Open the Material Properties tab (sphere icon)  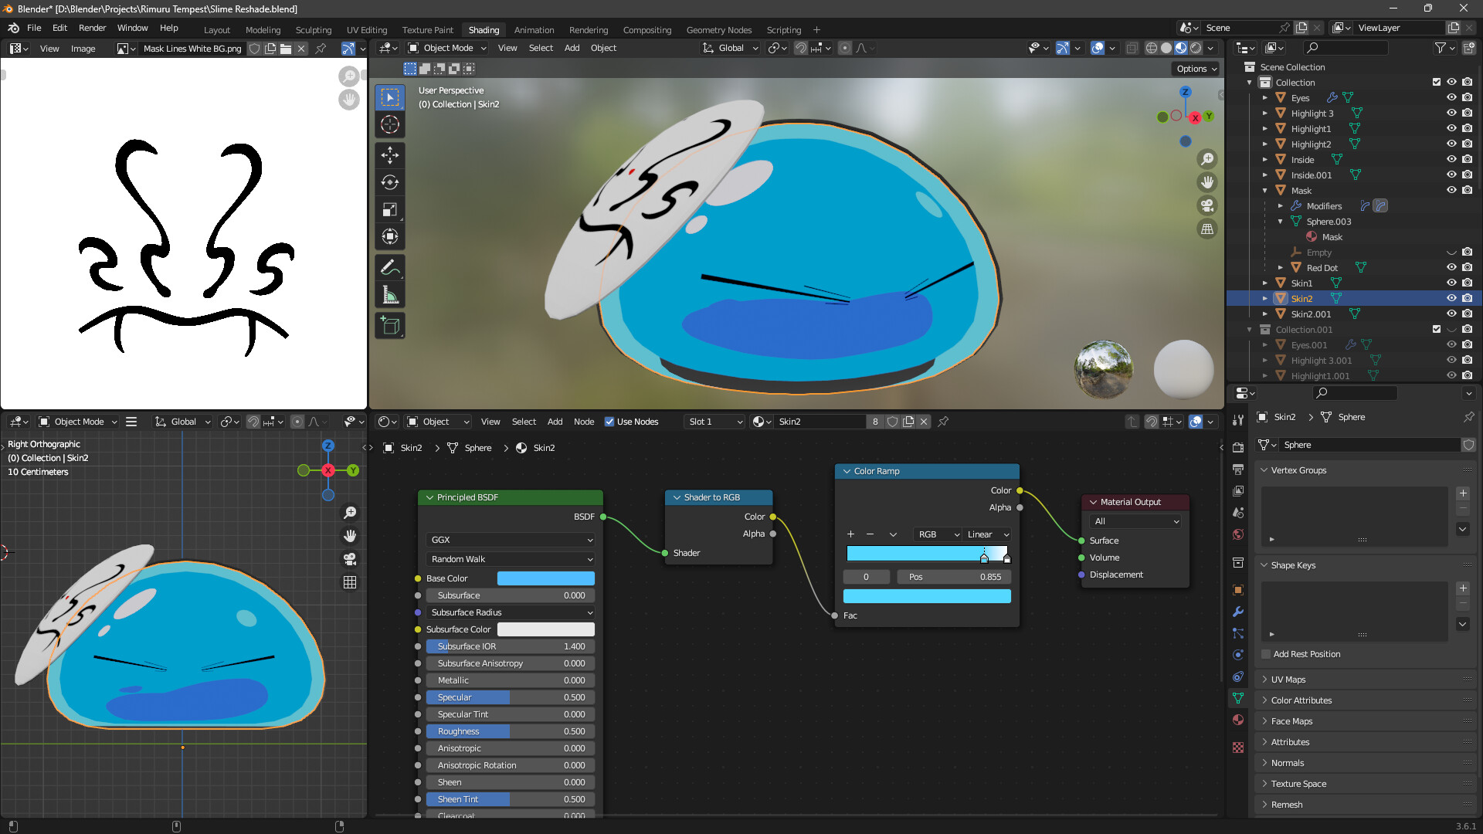point(1237,720)
